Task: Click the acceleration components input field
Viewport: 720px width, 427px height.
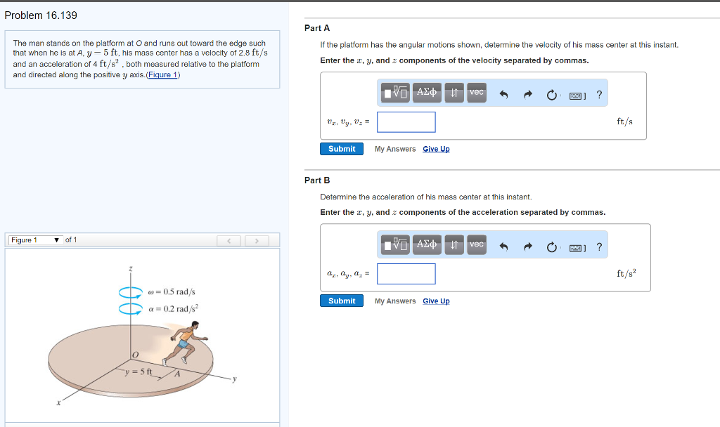Action: [x=406, y=274]
